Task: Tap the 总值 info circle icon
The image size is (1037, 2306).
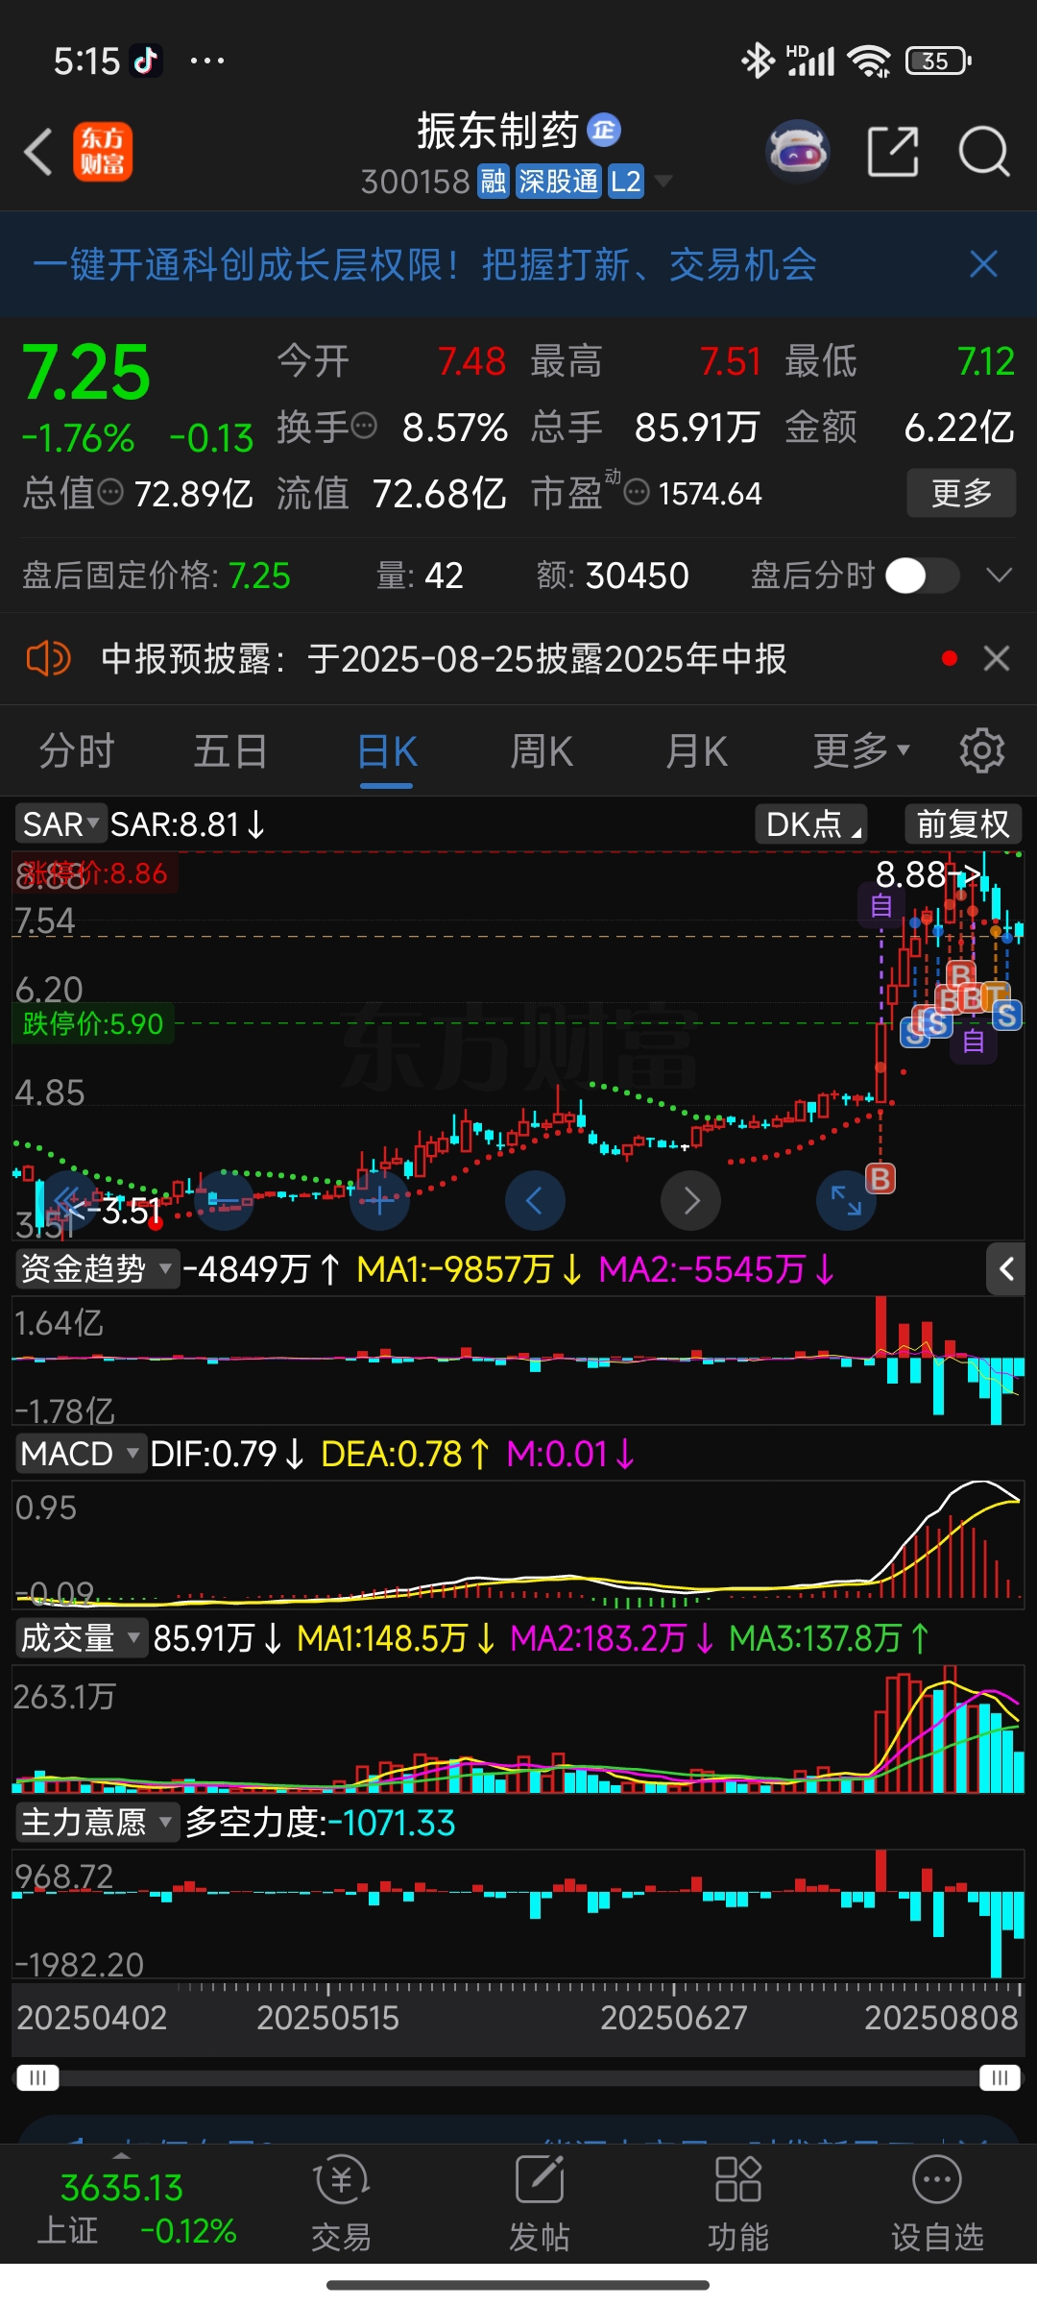Action: [111, 493]
